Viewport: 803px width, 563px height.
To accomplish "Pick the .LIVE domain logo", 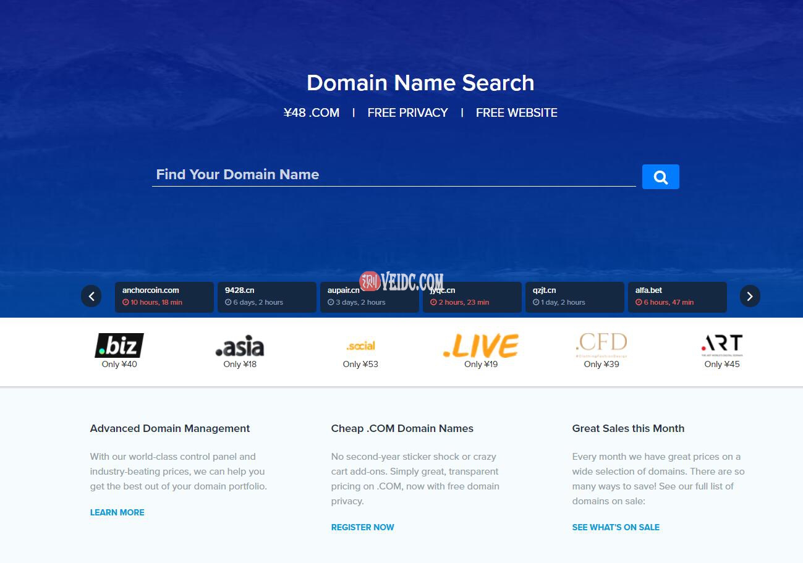I will (481, 346).
